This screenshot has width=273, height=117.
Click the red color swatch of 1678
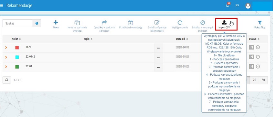coord(17,48)
